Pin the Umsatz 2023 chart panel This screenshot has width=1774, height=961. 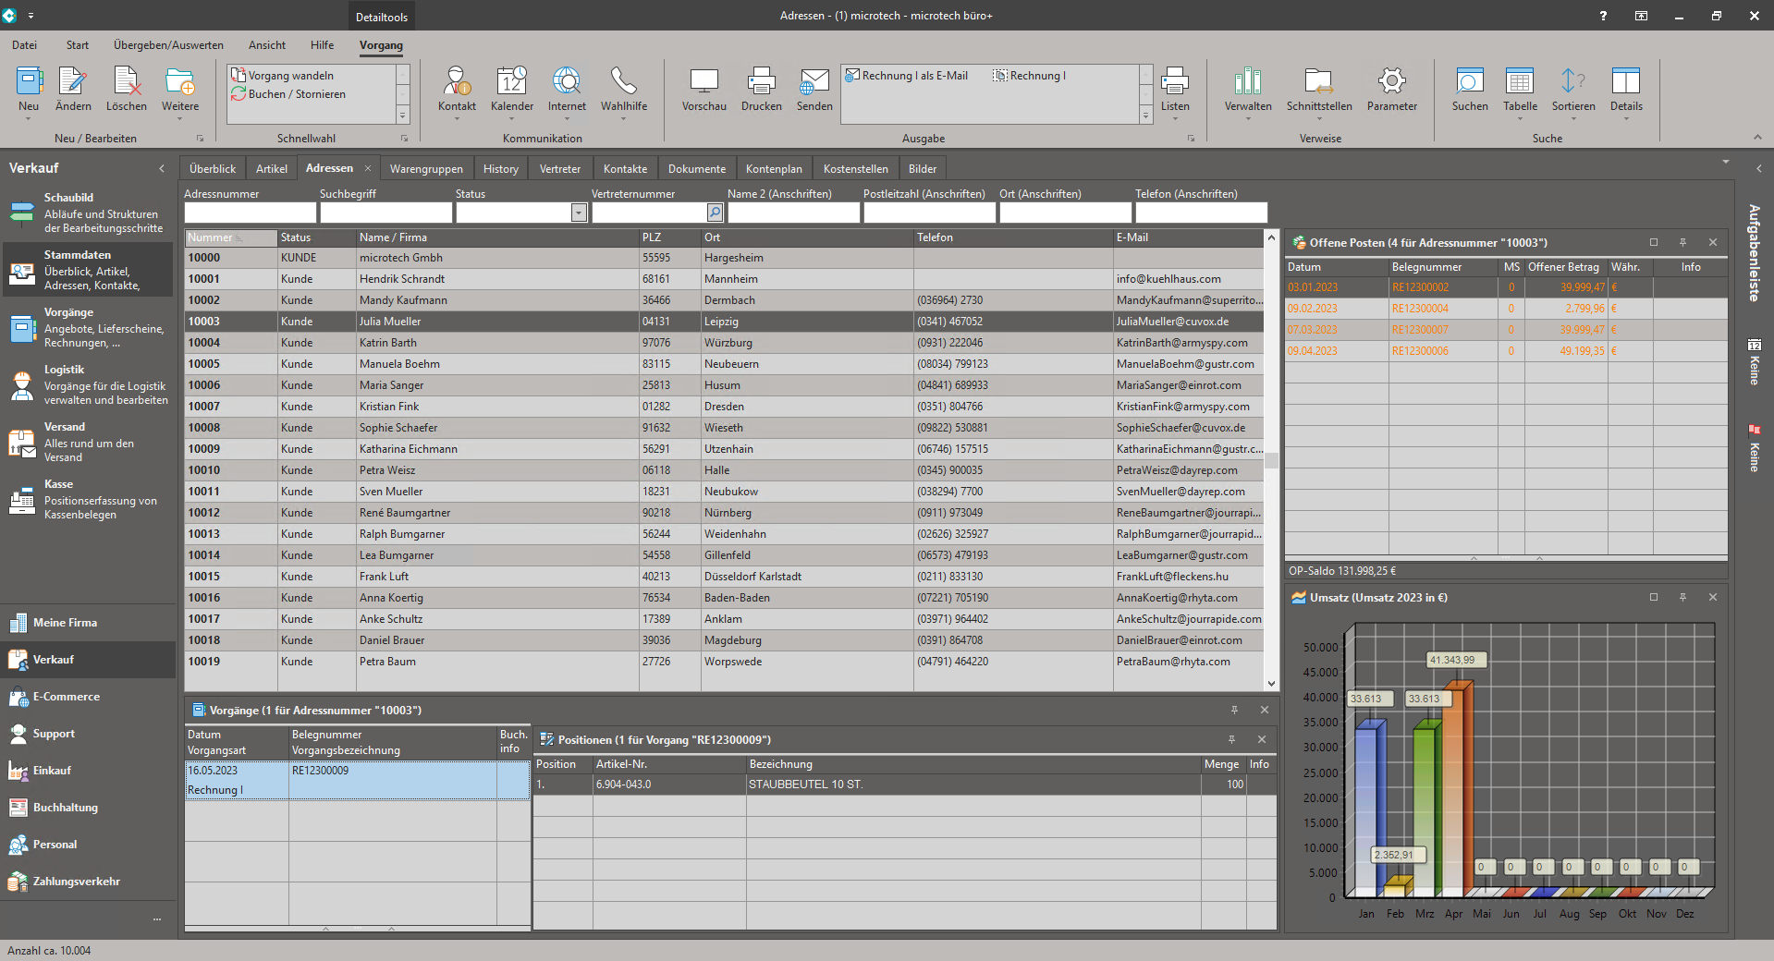click(x=1682, y=598)
